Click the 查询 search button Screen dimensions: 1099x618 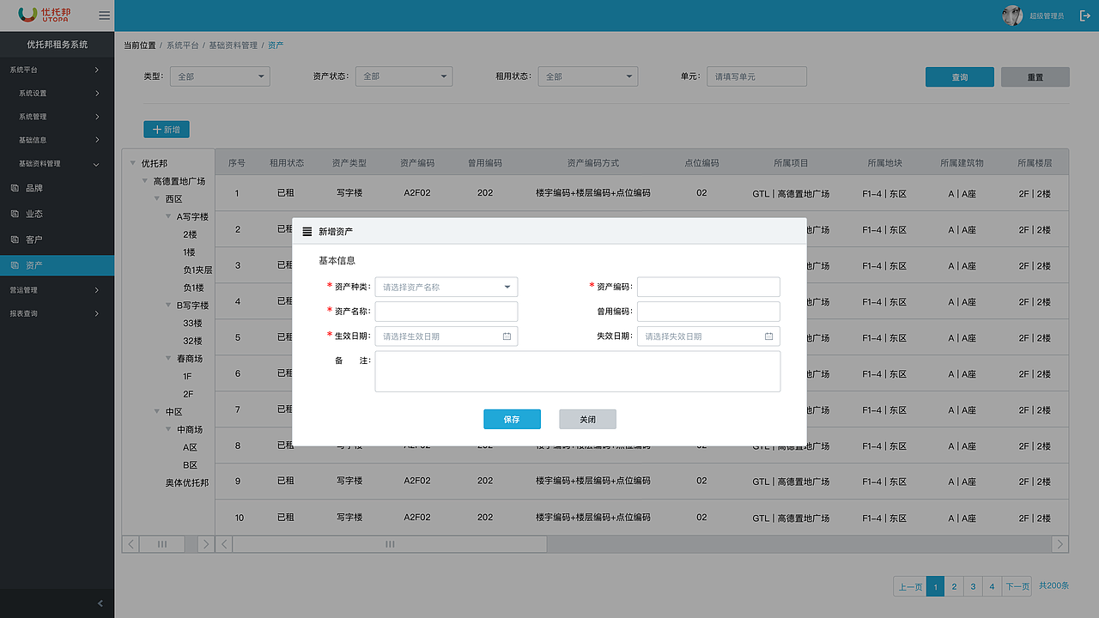[960, 77]
